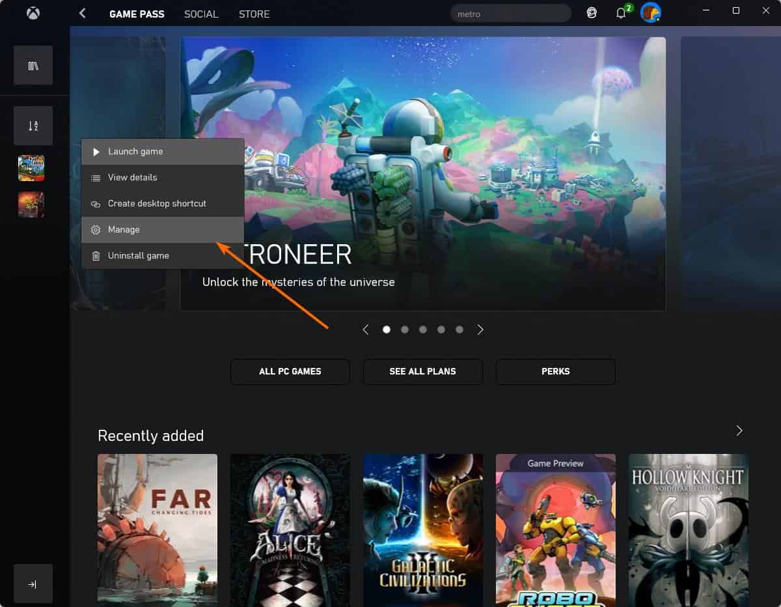Go back a slide with the left carousel arrow
This screenshot has width=781, height=607.
point(365,330)
